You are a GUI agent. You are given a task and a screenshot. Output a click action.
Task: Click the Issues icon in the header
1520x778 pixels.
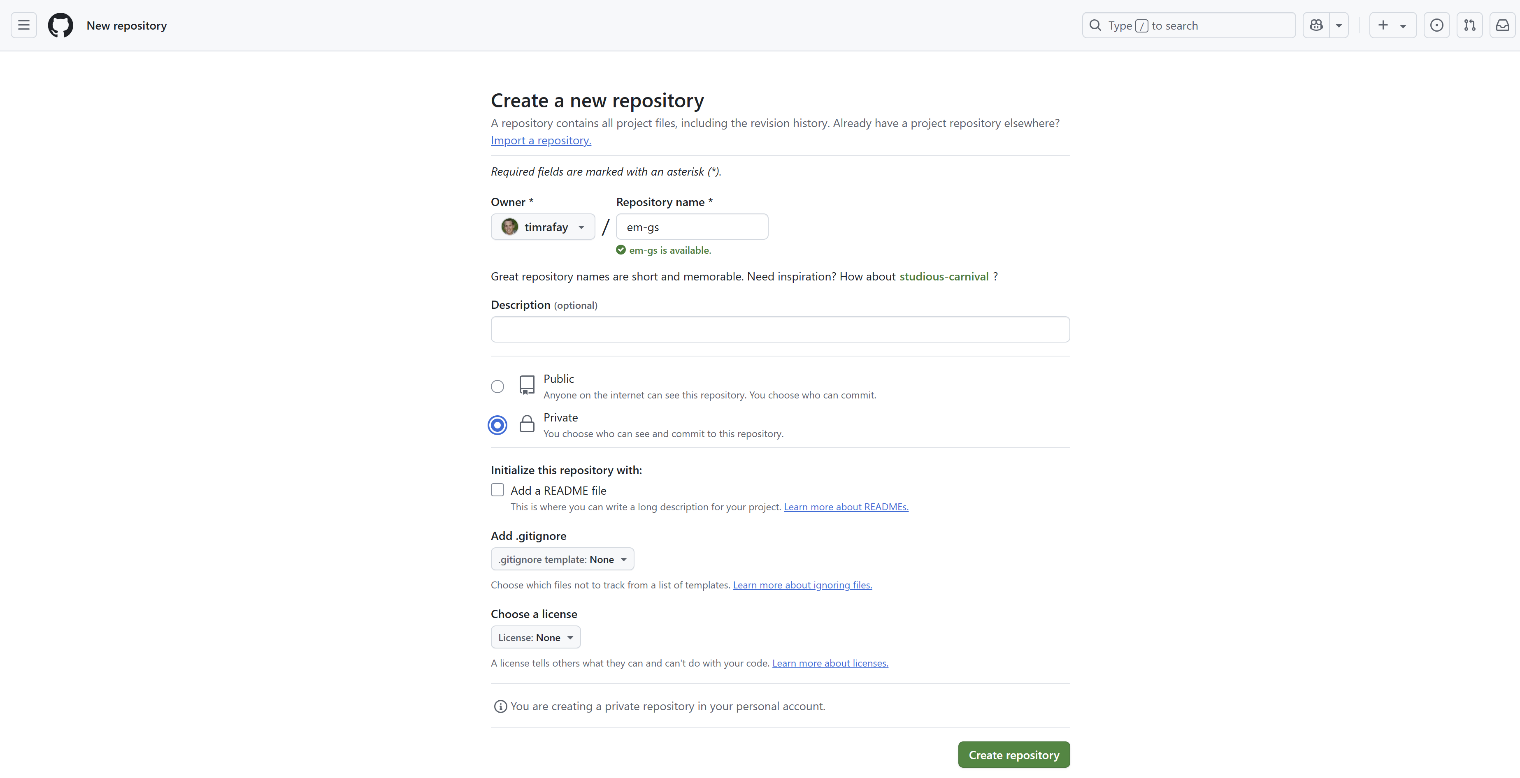coord(1437,25)
